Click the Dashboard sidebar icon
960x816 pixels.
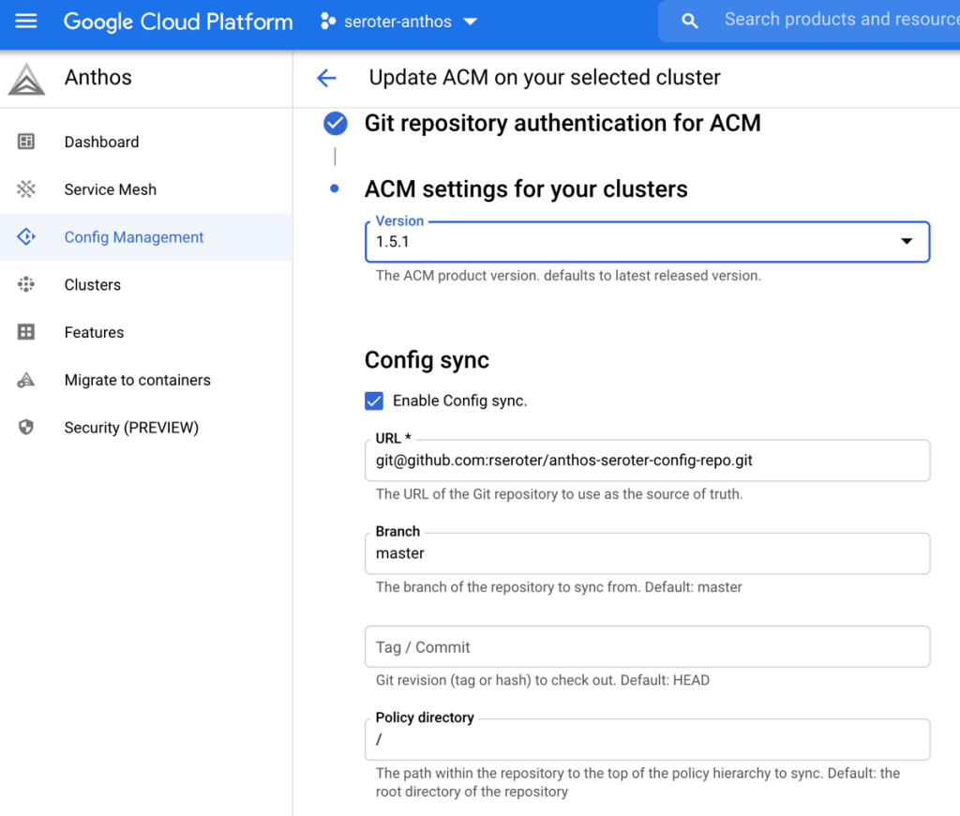(x=26, y=142)
